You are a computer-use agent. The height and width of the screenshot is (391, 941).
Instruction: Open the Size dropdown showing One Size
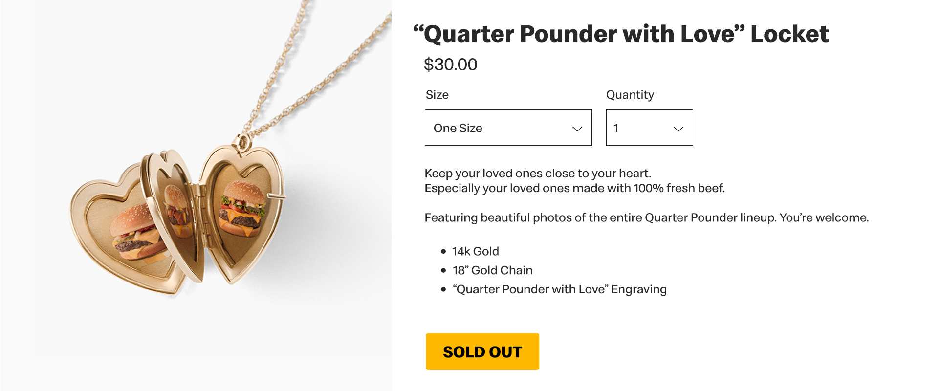(507, 128)
